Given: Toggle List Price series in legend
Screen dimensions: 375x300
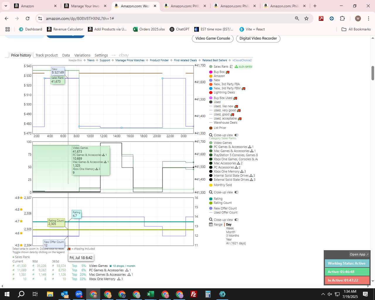Looking at the screenshot, I should [x=217, y=128].
